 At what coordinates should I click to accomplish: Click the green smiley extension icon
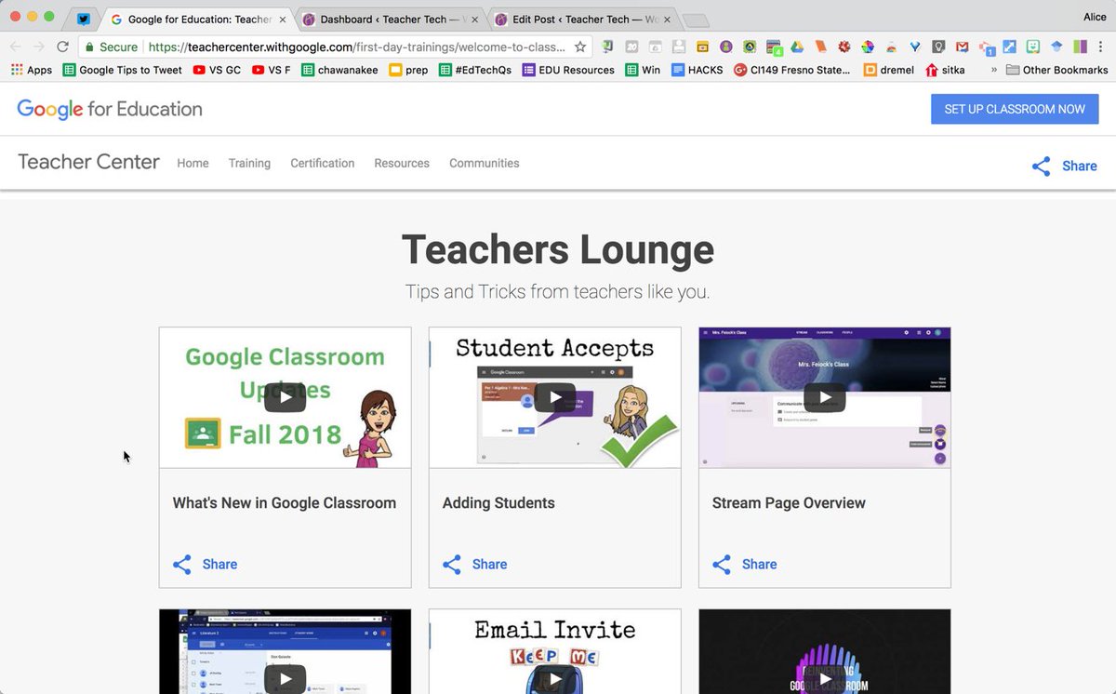(x=1033, y=47)
